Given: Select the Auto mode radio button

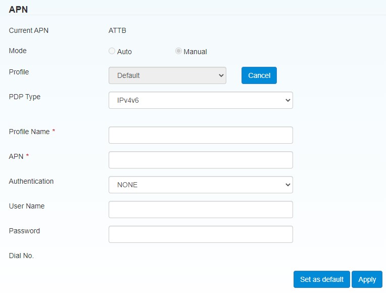Looking at the screenshot, I should pyautogui.click(x=112, y=51).
